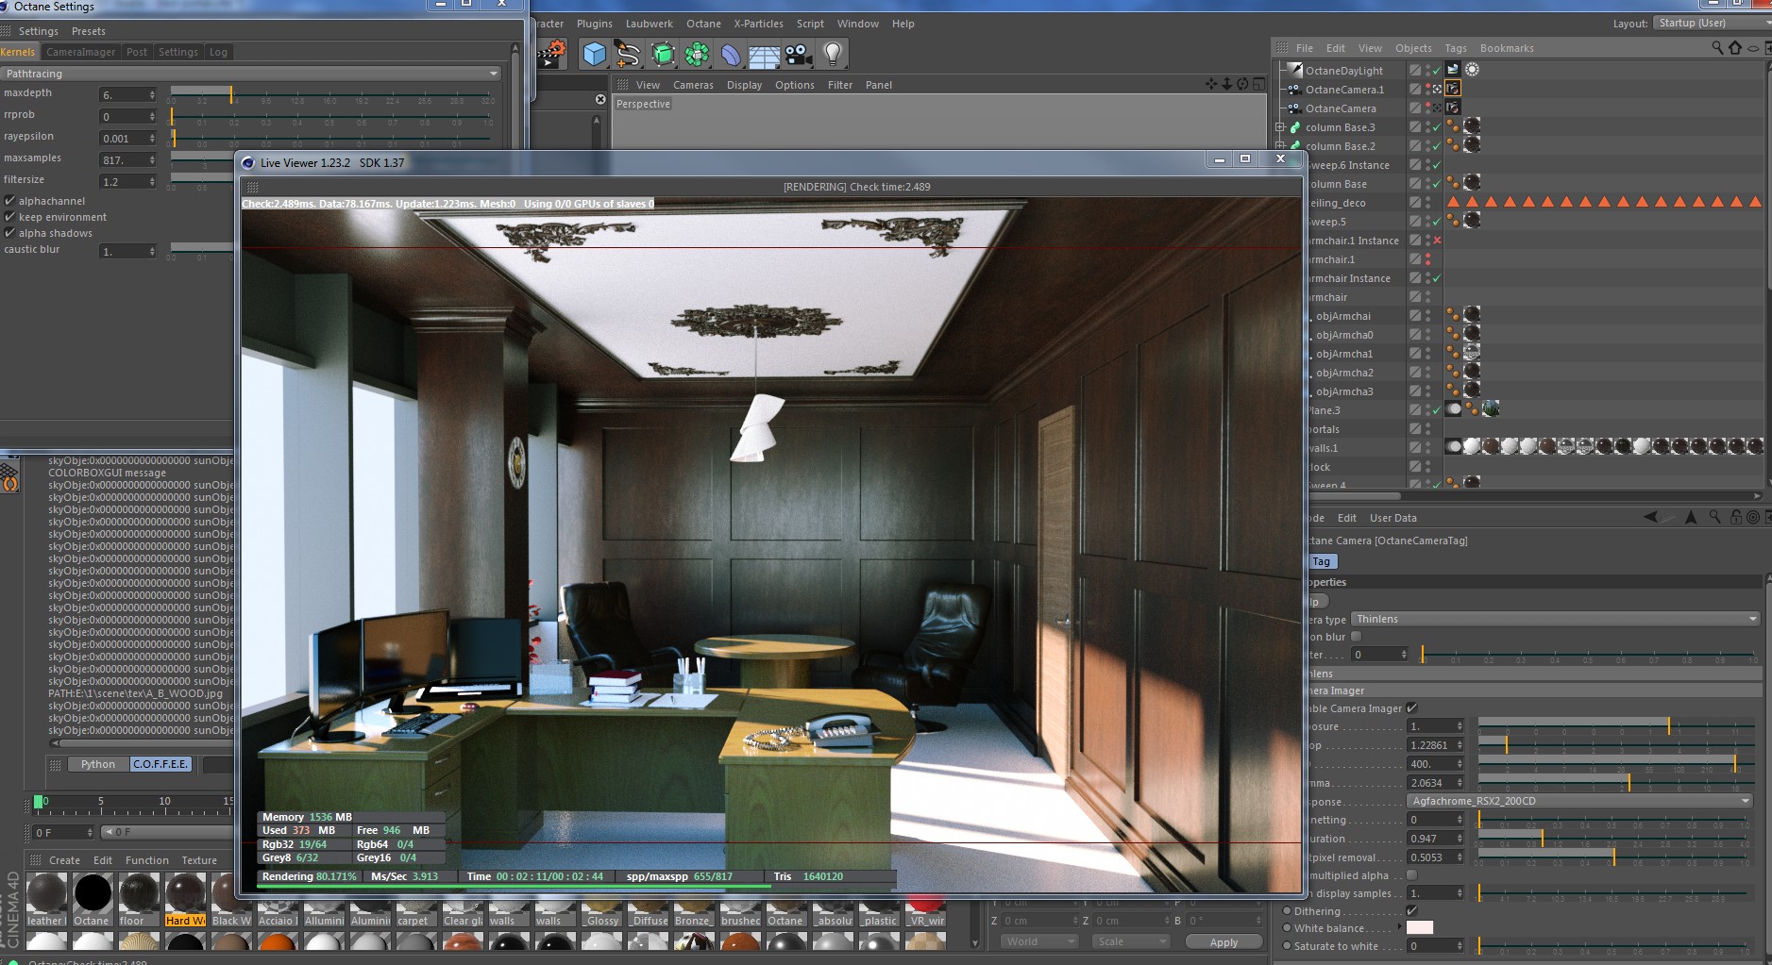1772x965 pixels.
Task: Click the viewport rotate camera icon
Action: click(x=1243, y=84)
